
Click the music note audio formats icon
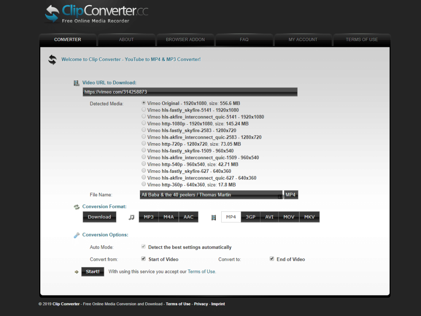coord(131,217)
